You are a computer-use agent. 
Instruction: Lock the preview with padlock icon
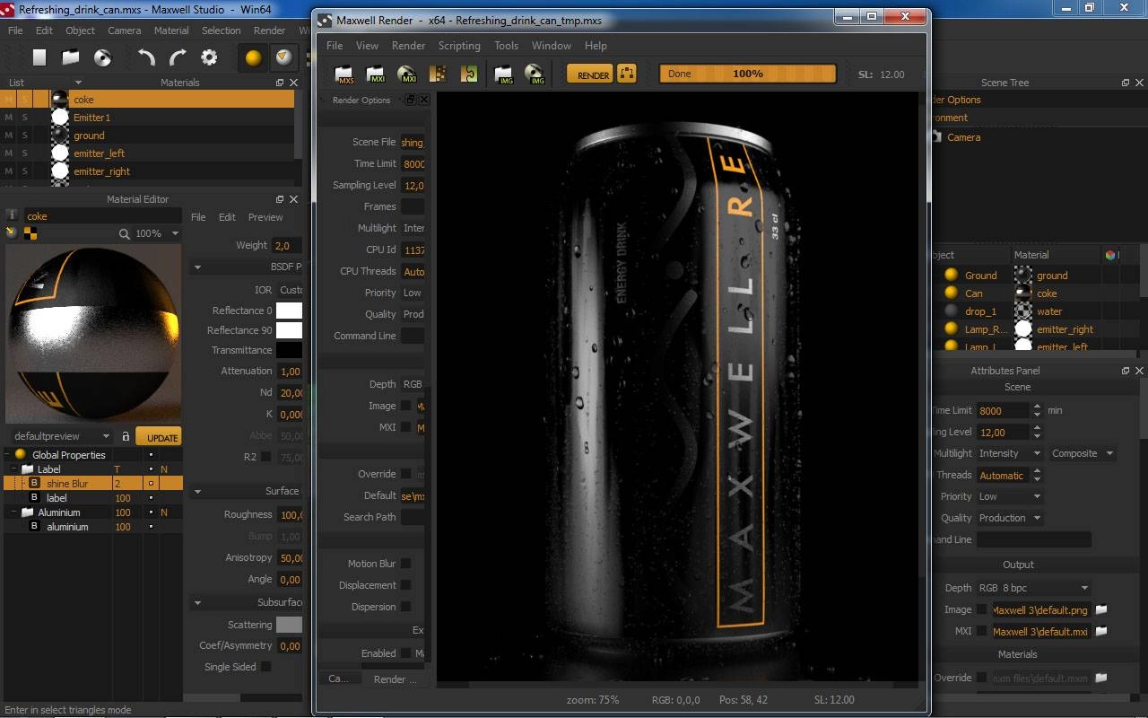[x=126, y=437]
